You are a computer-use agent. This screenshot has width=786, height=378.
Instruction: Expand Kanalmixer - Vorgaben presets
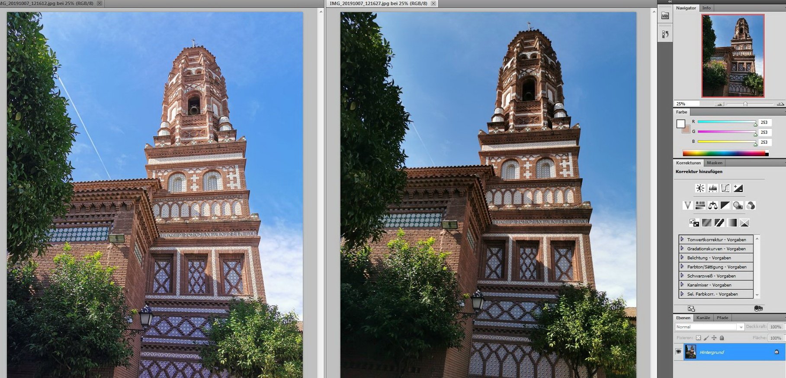coord(682,284)
